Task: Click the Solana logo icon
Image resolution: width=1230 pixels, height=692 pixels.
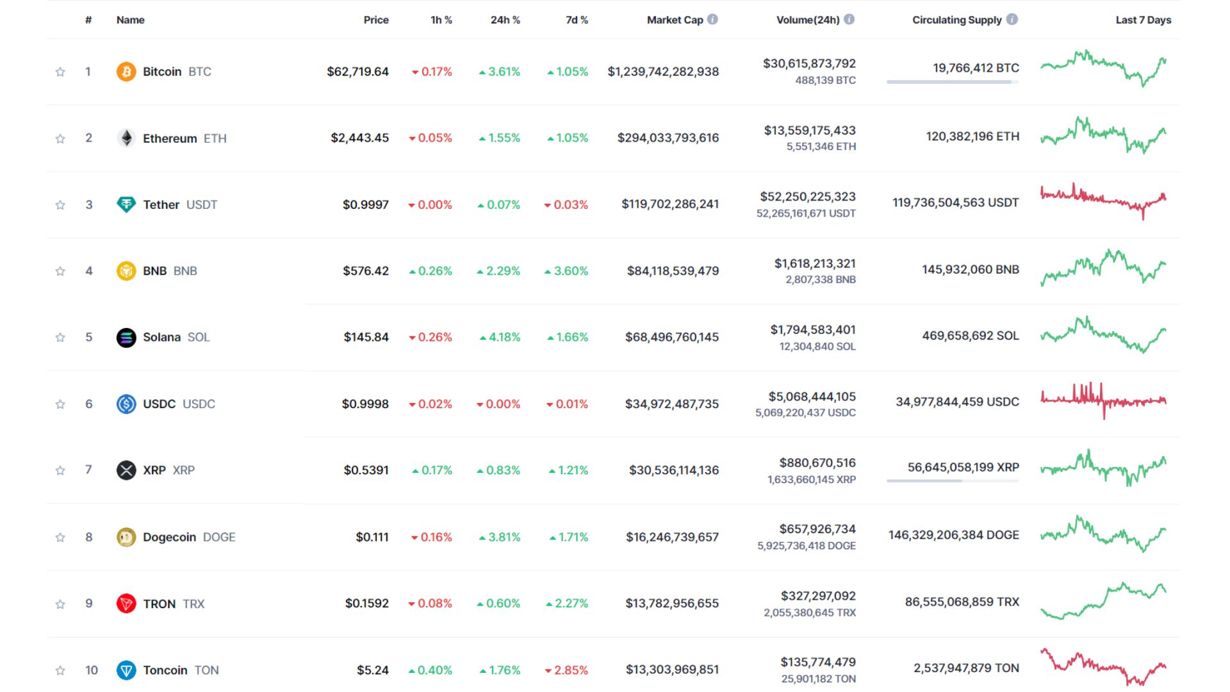Action: tap(126, 337)
